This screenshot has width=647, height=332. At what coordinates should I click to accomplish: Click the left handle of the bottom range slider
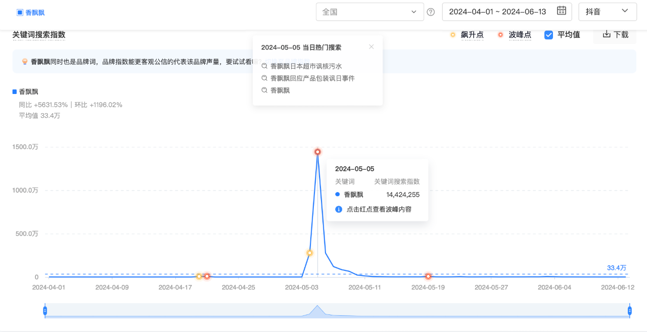44,311
